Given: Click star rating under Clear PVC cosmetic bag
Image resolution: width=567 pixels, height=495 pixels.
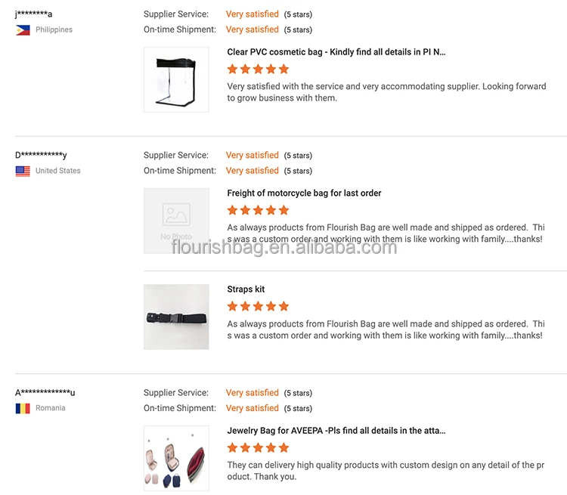Looking at the screenshot, I should pyautogui.click(x=258, y=70).
